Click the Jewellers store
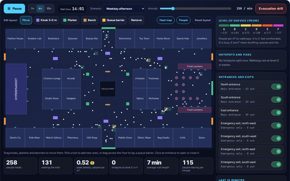 point(202,38)
